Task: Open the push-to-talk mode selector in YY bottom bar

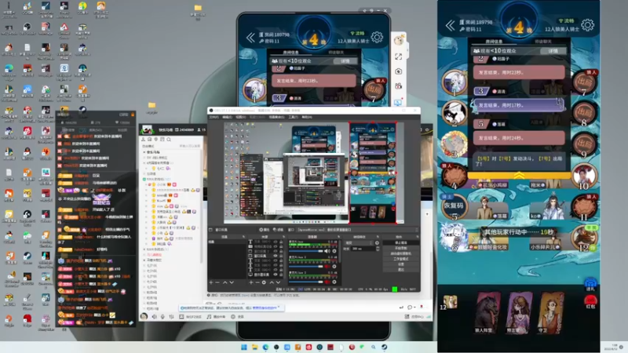Action: (190, 317)
